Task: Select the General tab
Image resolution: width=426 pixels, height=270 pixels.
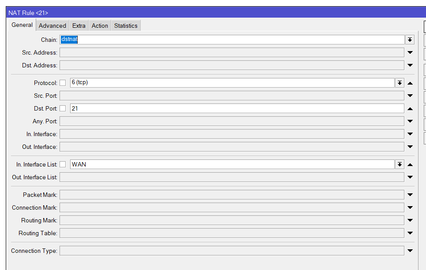Action: [x=22, y=25]
